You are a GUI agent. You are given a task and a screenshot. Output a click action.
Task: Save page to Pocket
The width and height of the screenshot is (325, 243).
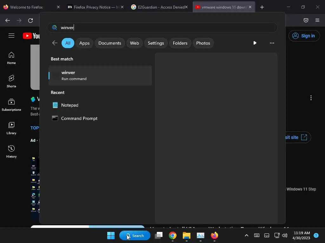(306, 20)
